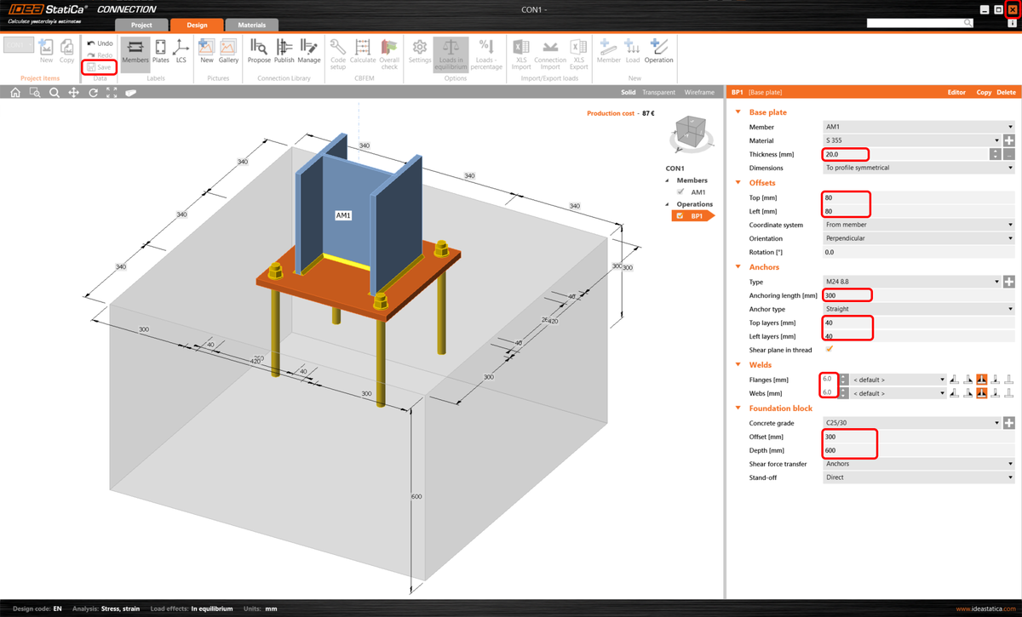1022x617 pixels.
Task: Open Connection Import in Import/Export loads
Action: click(x=549, y=54)
